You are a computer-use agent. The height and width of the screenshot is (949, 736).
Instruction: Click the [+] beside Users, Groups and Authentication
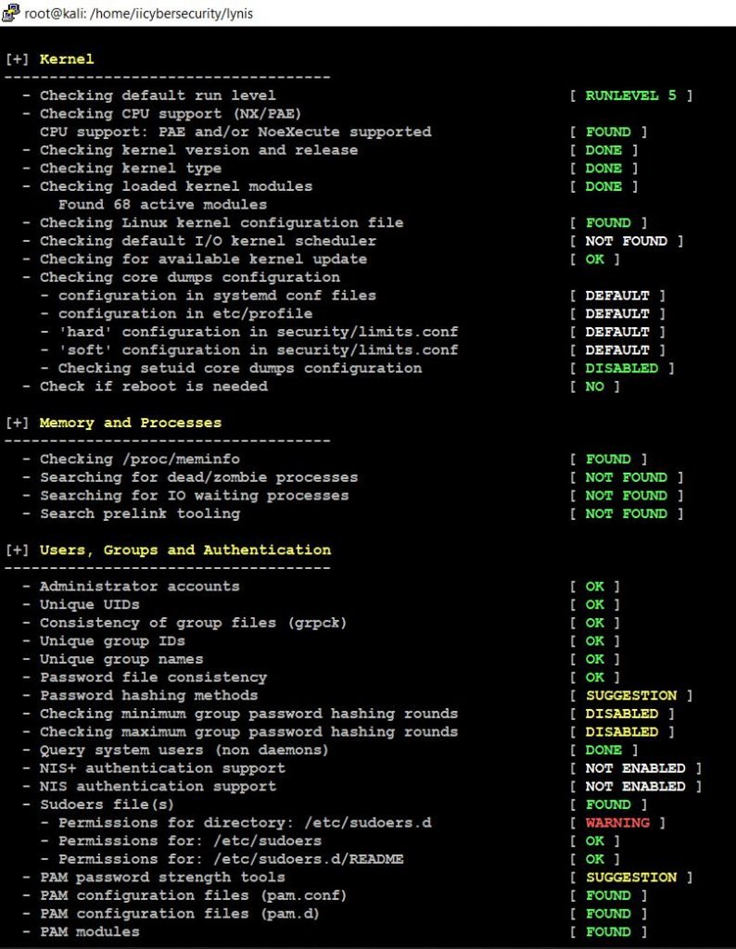(x=17, y=550)
